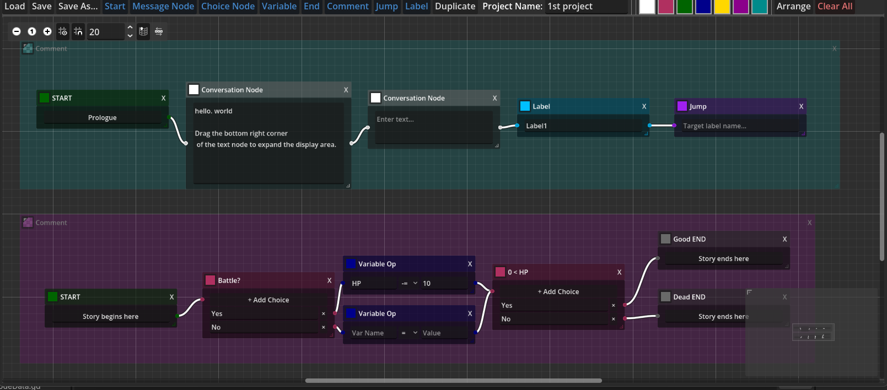Close the Jump node

(x=801, y=106)
